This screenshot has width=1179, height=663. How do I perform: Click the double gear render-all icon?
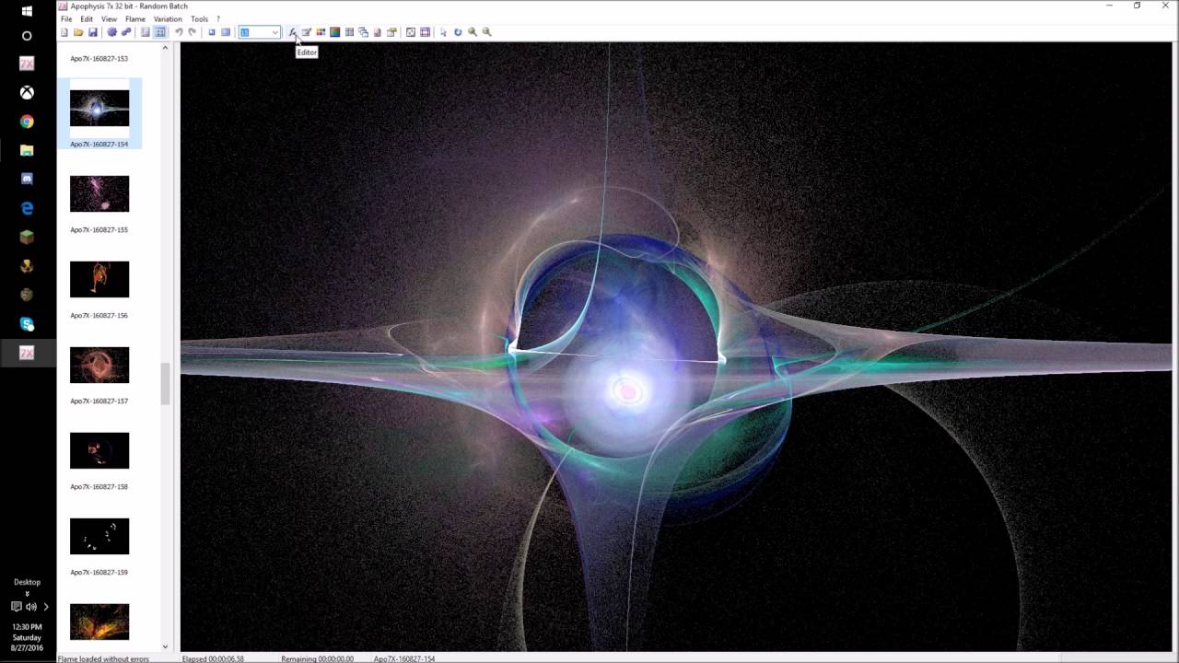coord(126,32)
